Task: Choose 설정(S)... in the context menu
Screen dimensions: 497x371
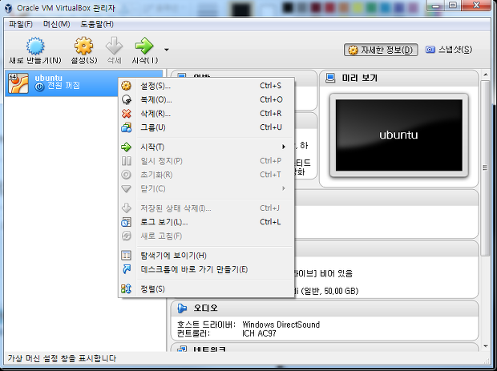Action: (x=206, y=86)
